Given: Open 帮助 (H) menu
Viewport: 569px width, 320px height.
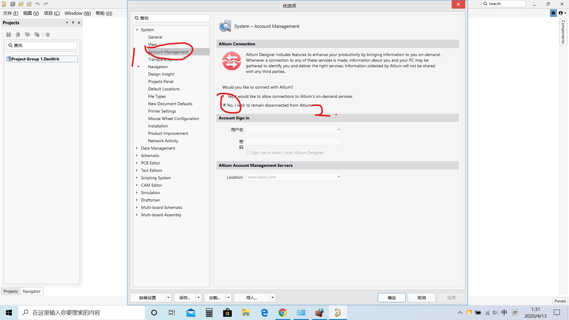Looking at the screenshot, I should pyautogui.click(x=104, y=13).
